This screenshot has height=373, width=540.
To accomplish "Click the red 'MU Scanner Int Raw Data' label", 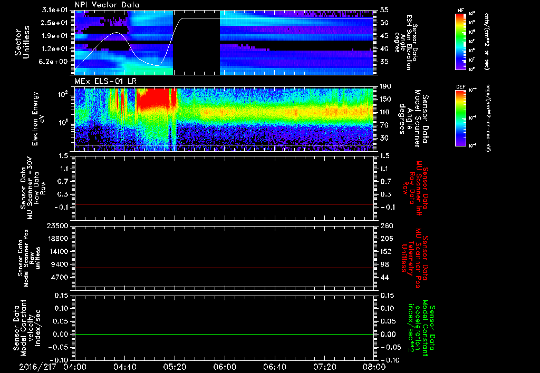I will [x=416, y=188].
